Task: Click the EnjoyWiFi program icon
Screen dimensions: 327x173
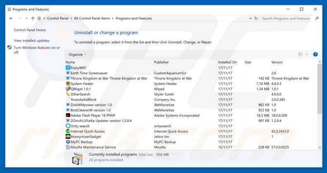Action: [68, 68]
